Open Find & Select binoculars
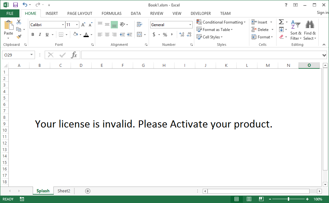Viewport: 329px width, 203px height. coord(310,30)
